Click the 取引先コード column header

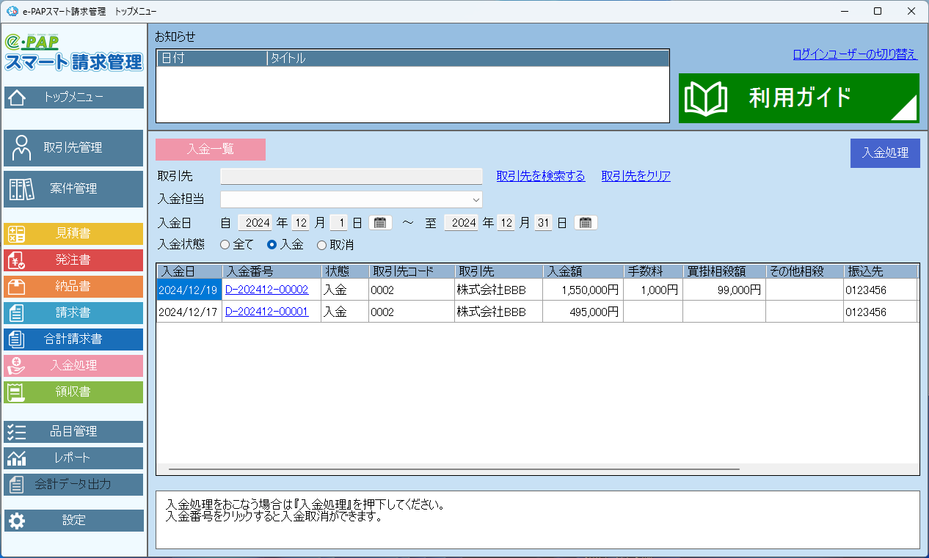(411, 271)
